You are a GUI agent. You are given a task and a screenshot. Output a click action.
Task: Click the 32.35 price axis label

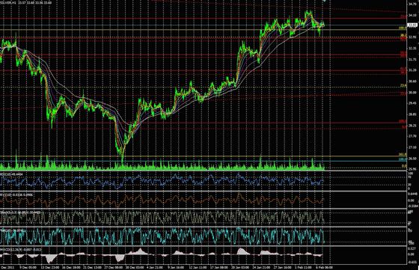coord(412,49)
